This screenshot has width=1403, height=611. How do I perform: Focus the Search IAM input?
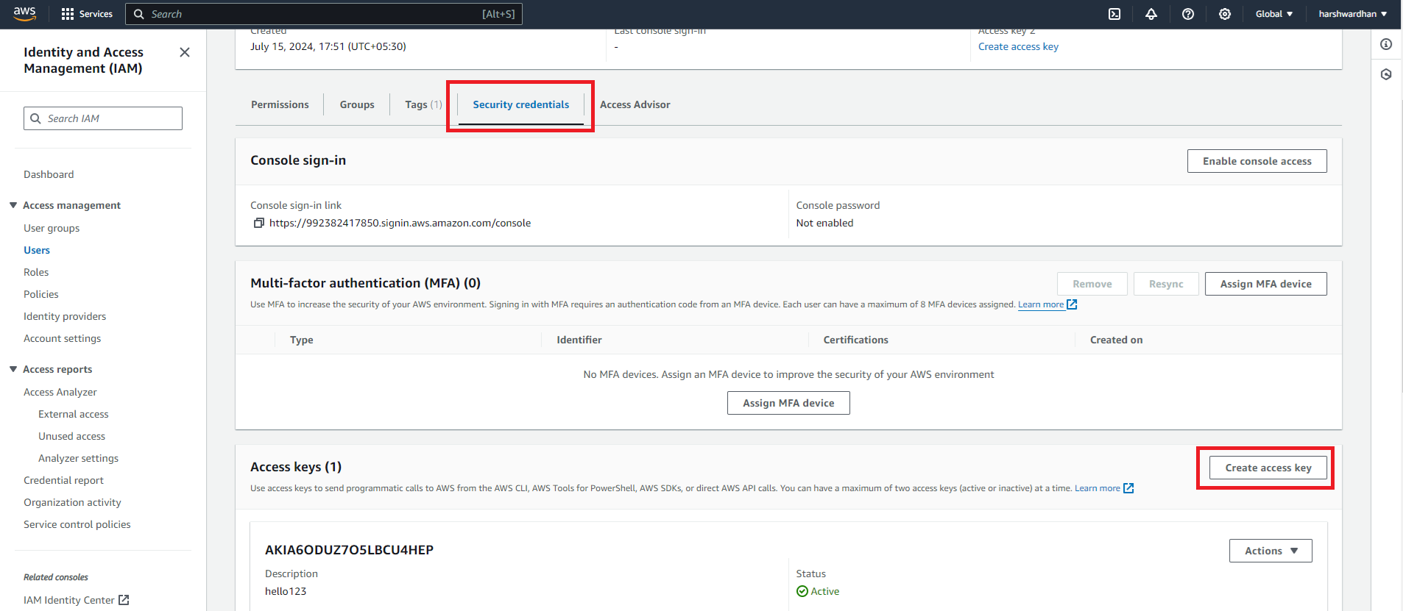[103, 118]
